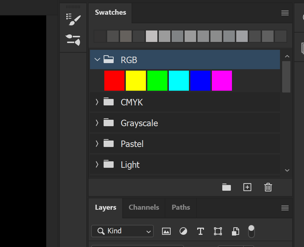Open the Kind filter dropdown
Screen dimensions: 304x247
tap(122, 231)
